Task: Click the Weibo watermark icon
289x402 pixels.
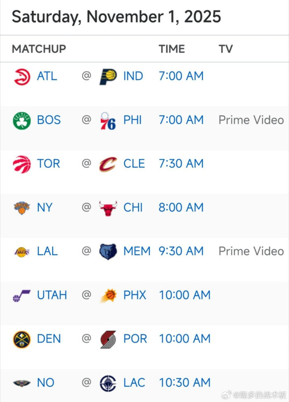Action: tap(226, 396)
